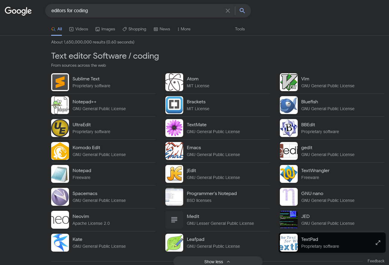Click the Emacs logo icon
This screenshot has height=265, width=389.
174,151
